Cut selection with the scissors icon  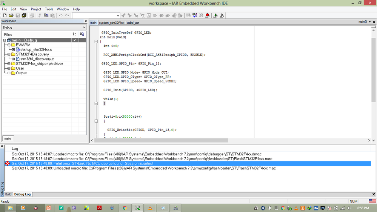pos(40,15)
